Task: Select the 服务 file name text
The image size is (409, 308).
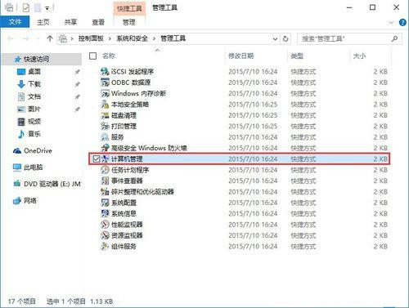Action: 118,137
